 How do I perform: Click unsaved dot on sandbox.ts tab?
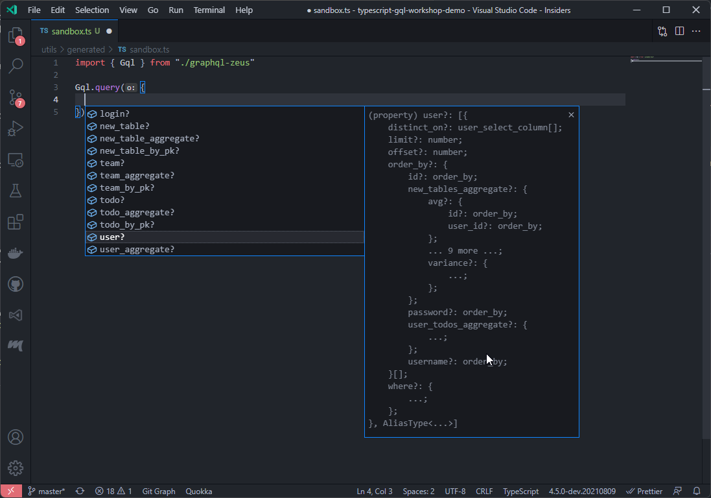coord(110,31)
